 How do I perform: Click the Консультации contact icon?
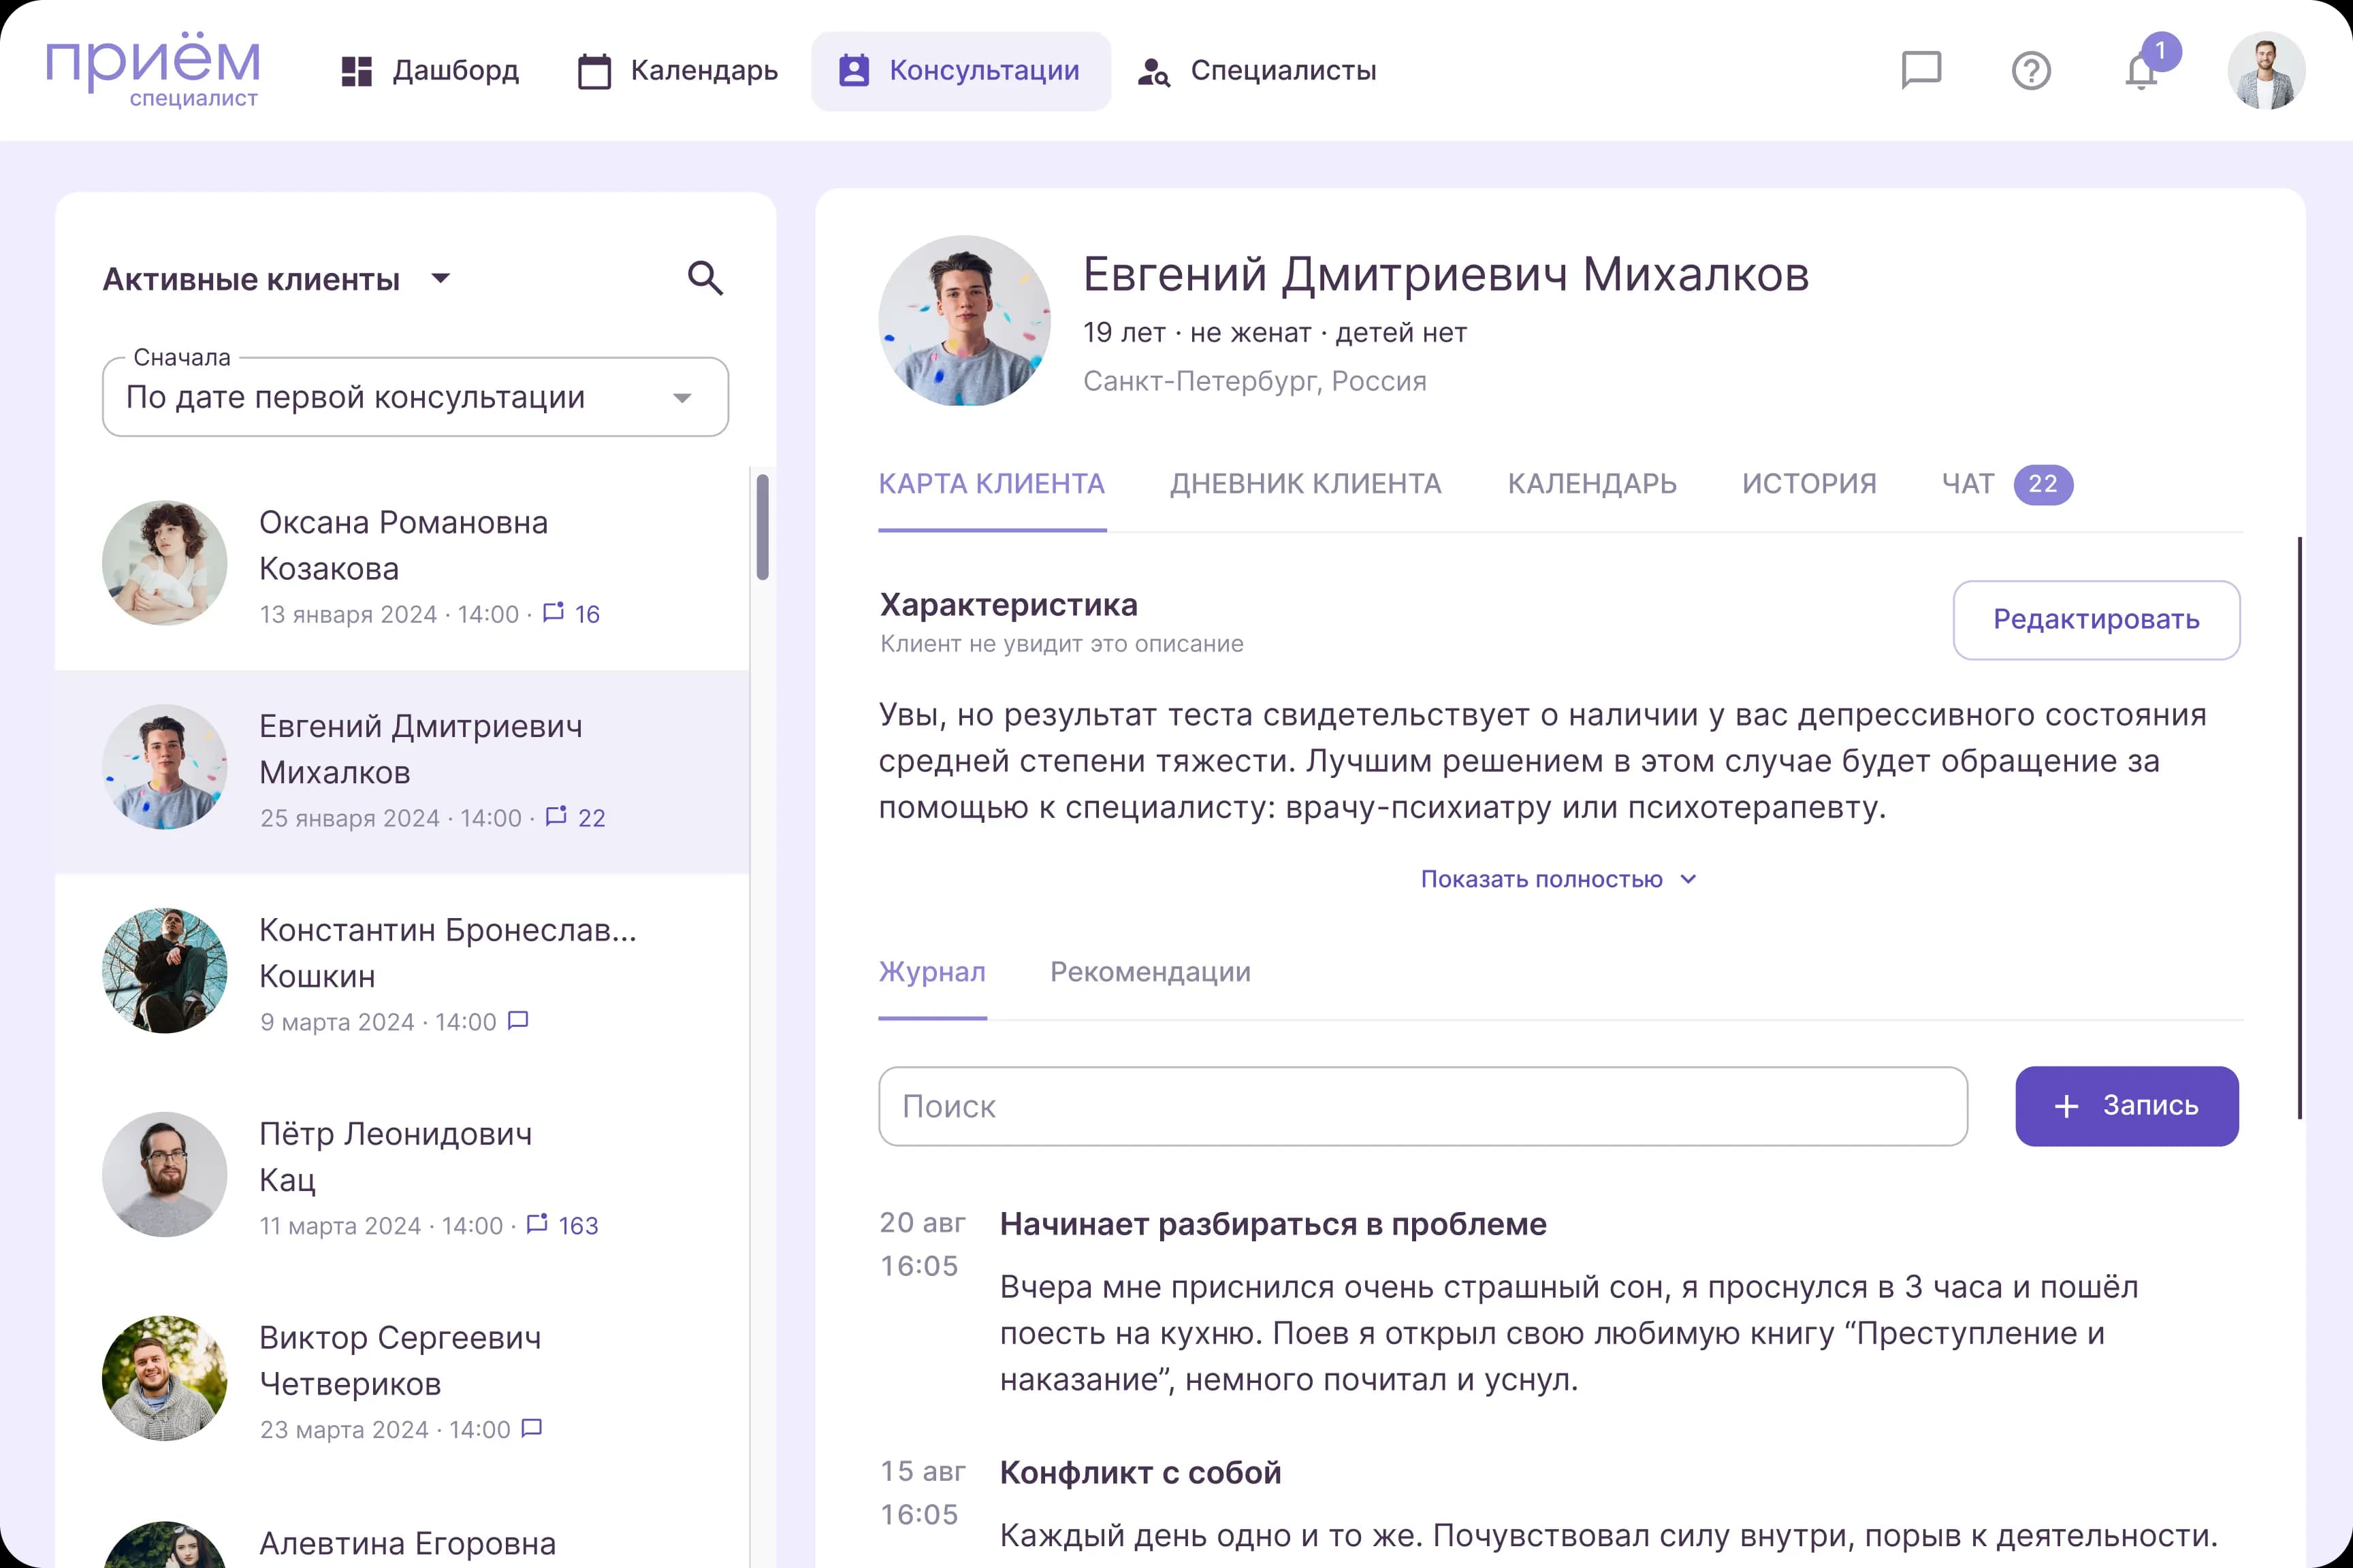tap(853, 71)
